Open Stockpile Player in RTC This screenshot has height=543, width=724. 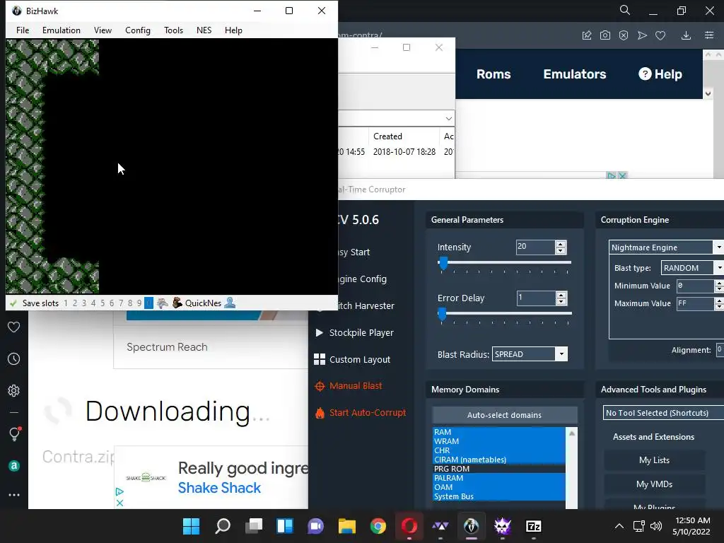tap(354, 332)
